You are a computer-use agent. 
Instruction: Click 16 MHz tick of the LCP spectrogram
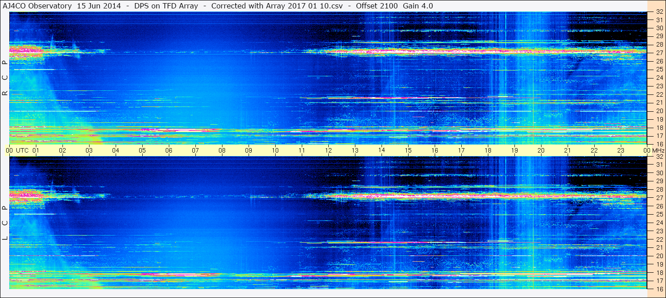click(659, 289)
